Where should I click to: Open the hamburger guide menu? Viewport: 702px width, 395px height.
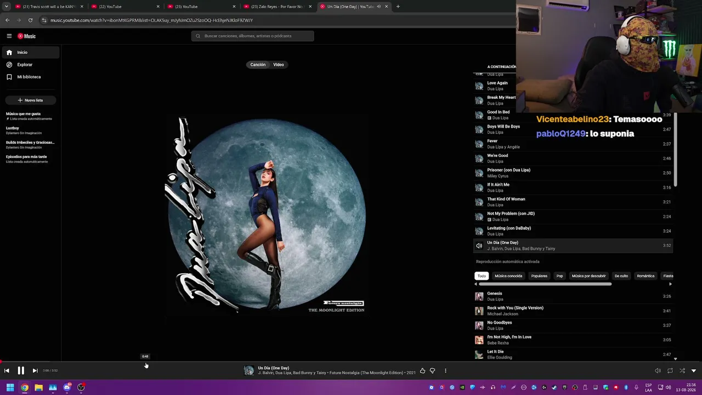click(9, 36)
